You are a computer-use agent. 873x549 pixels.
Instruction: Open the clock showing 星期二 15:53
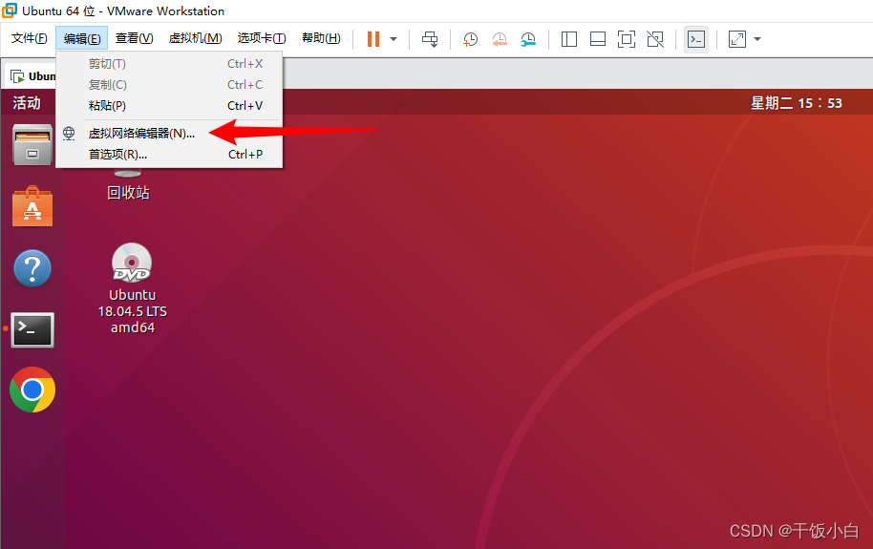coord(797,103)
